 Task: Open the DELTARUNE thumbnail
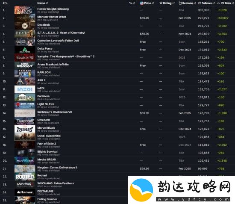pyautogui.click(x=25, y=192)
